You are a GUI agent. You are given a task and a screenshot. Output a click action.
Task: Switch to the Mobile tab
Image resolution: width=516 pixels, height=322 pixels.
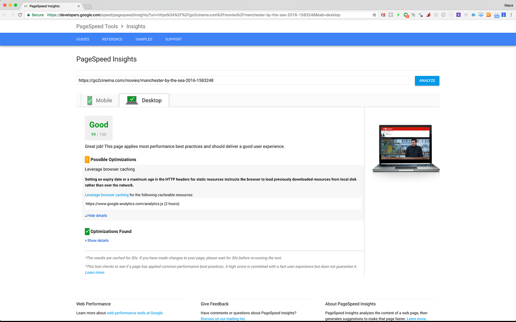[x=100, y=100]
